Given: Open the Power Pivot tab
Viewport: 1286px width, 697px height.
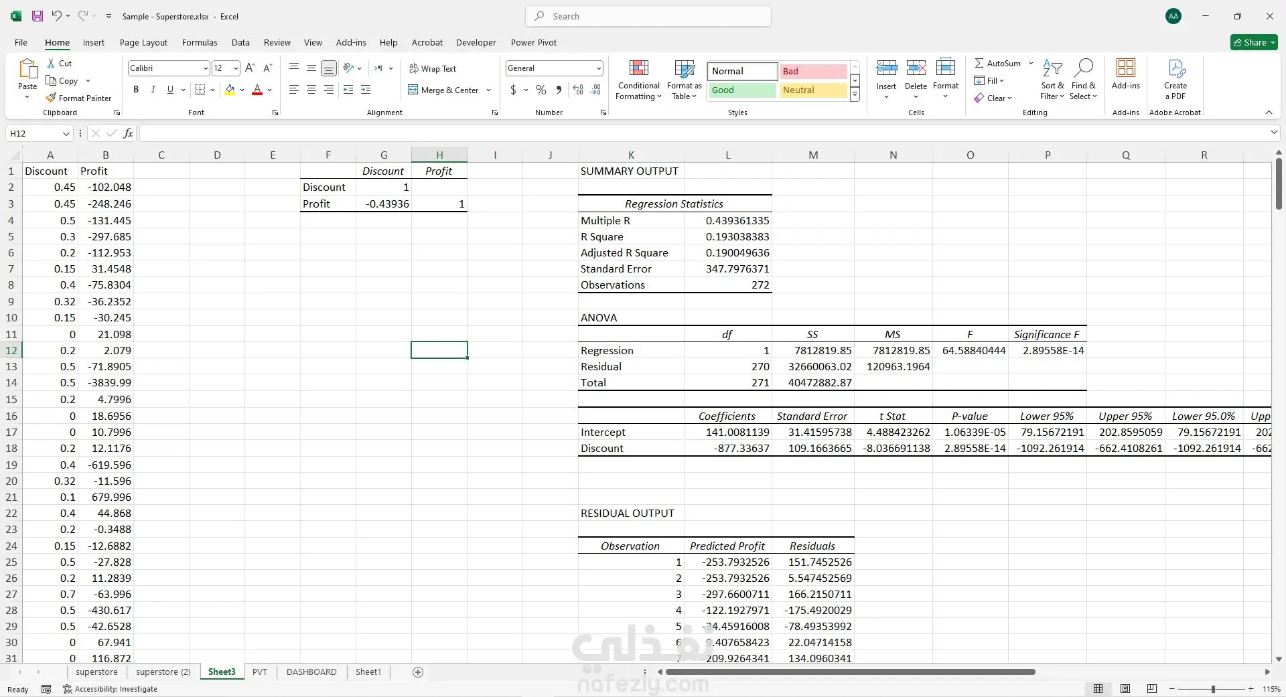Looking at the screenshot, I should (534, 42).
